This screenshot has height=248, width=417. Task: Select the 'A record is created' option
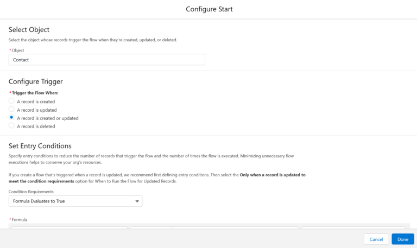coord(12,101)
